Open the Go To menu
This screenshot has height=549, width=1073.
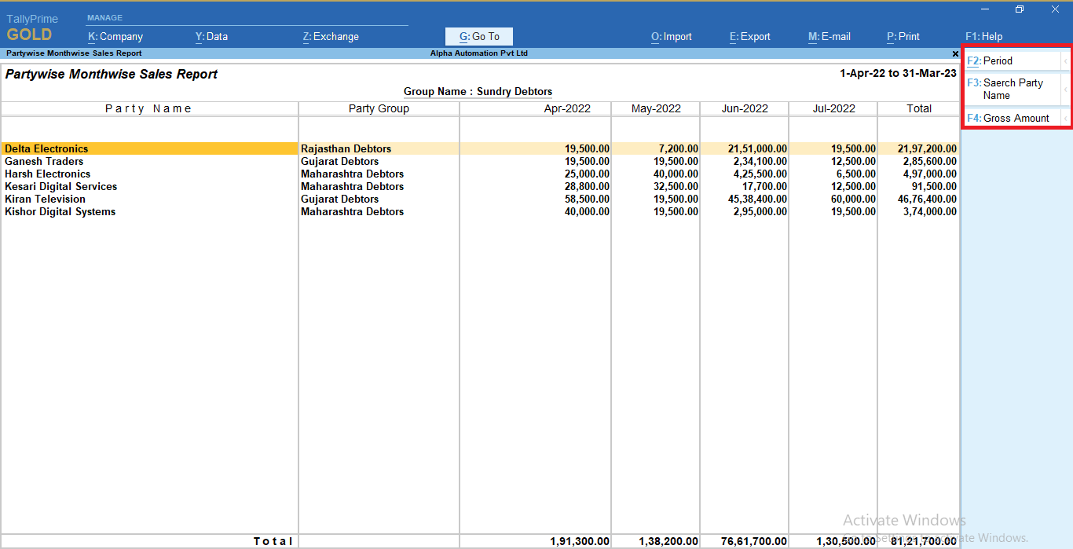click(x=478, y=36)
